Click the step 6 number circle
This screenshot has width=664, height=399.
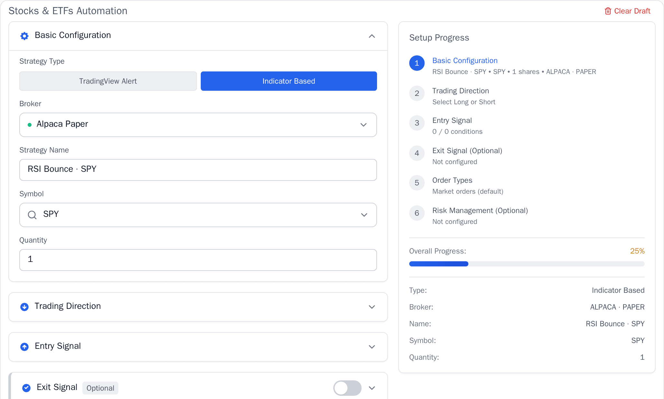click(x=417, y=213)
